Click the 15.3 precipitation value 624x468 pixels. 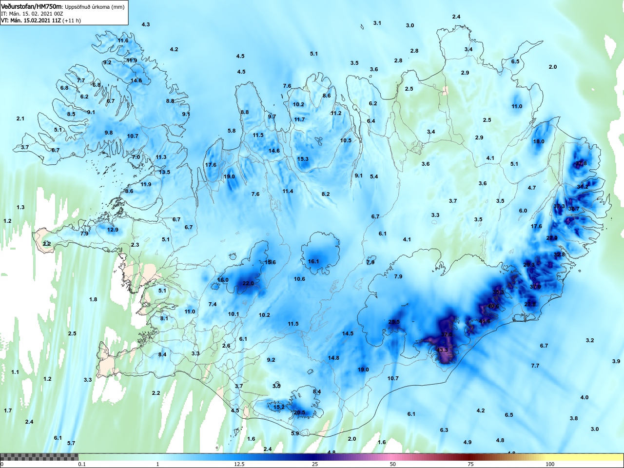click(x=303, y=159)
